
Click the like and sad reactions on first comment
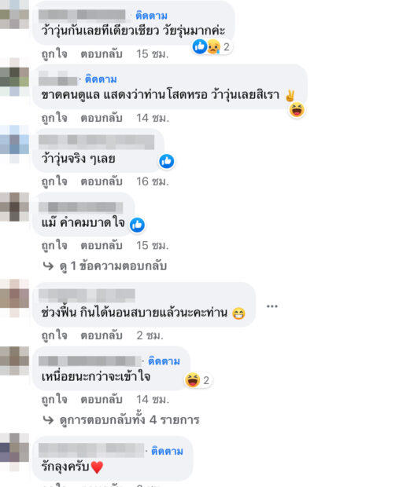point(212,47)
